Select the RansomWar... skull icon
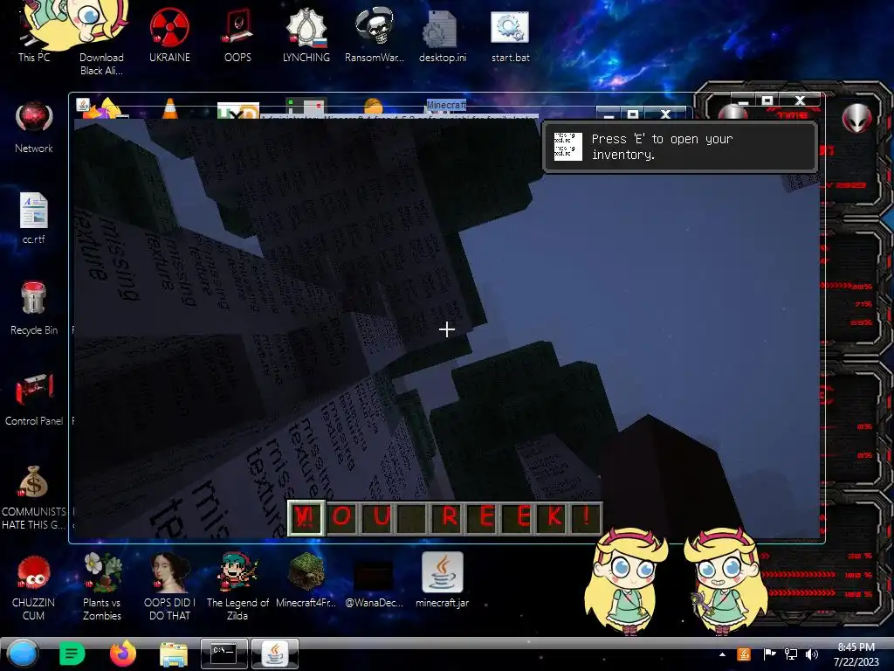894x671 pixels. pos(374,34)
